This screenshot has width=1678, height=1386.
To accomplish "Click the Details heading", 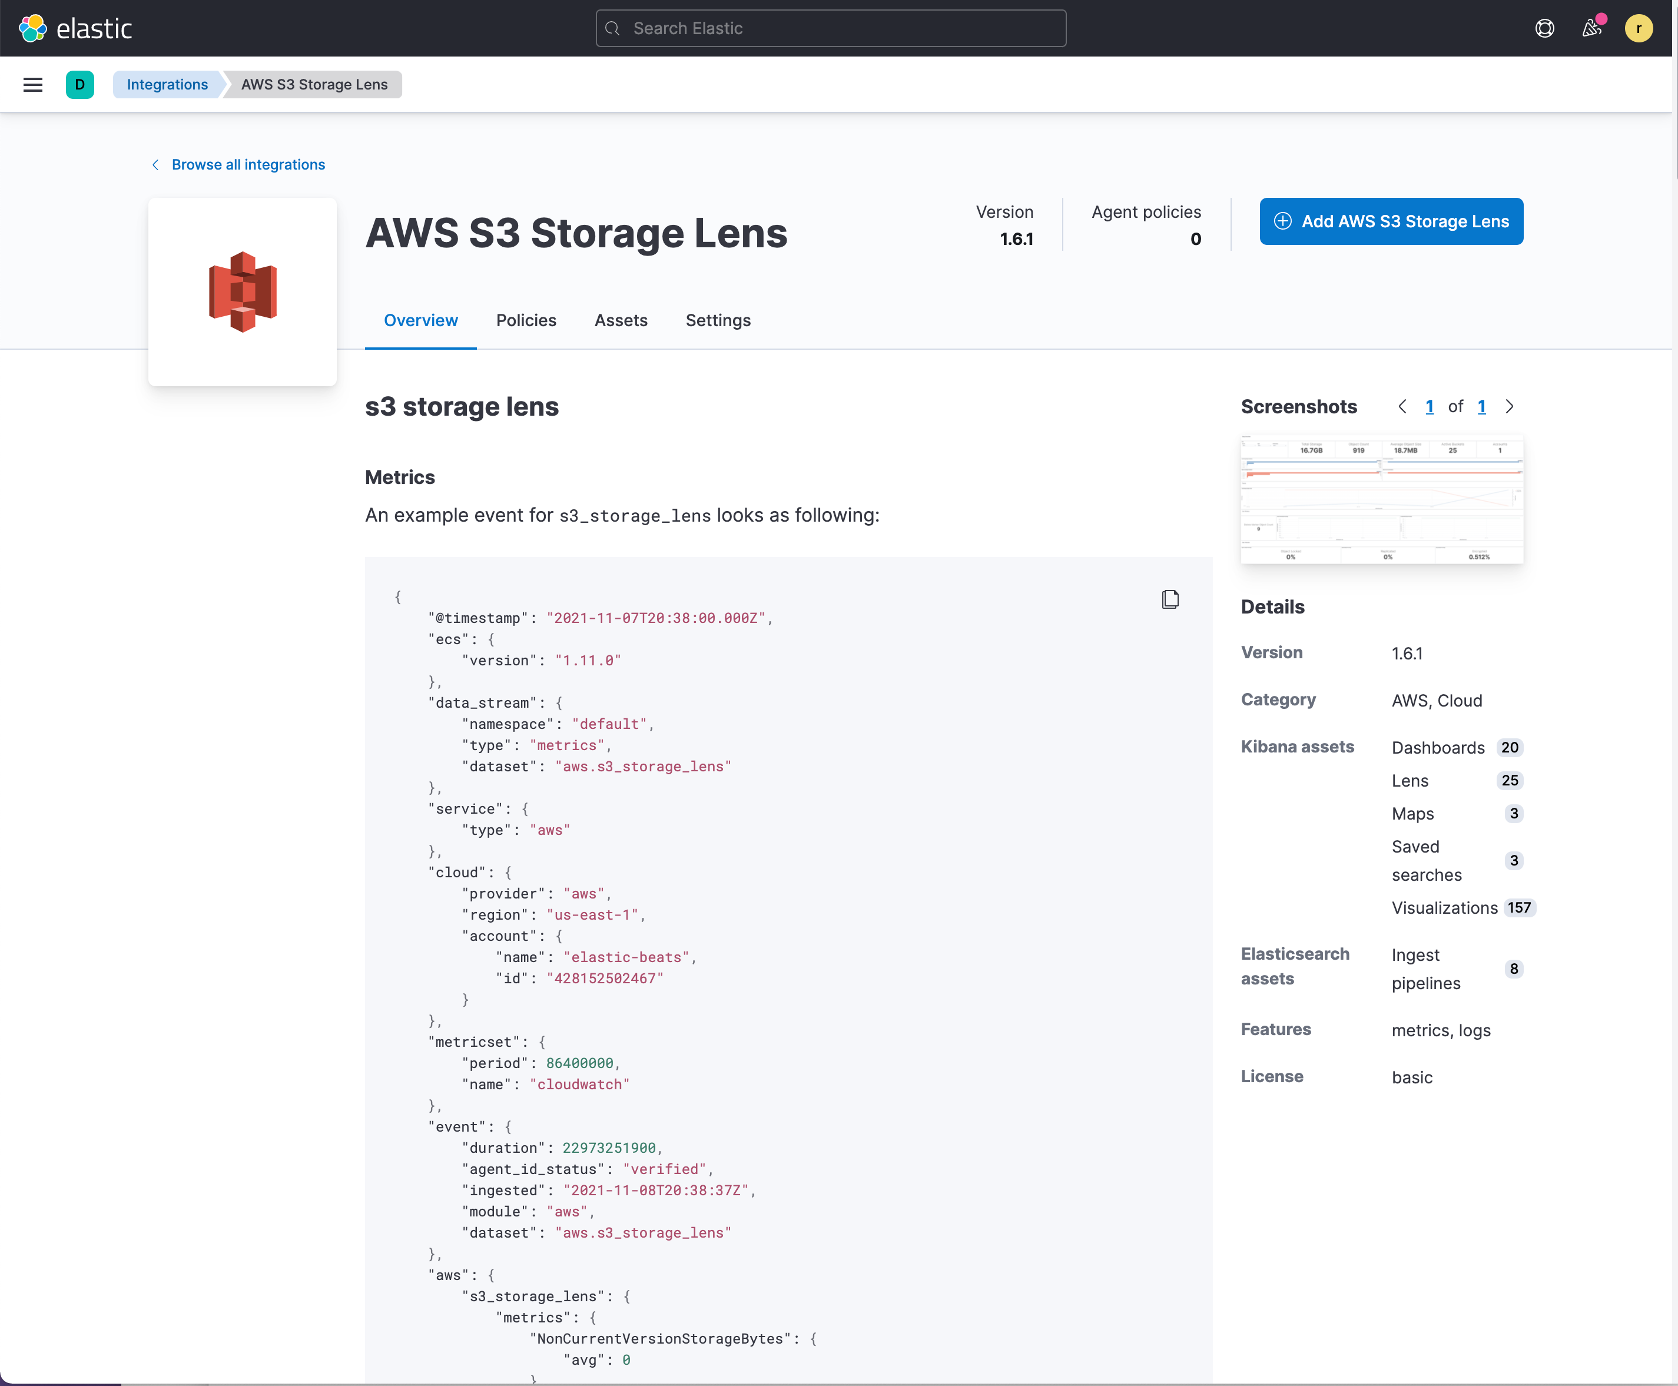I will (x=1272, y=607).
